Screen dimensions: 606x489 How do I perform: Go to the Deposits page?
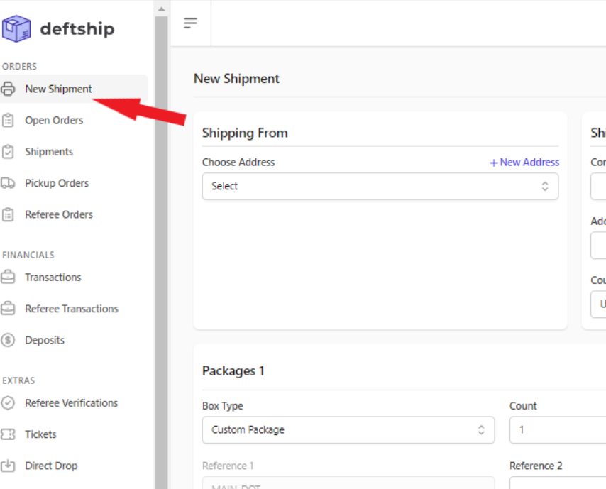pos(45,340)
